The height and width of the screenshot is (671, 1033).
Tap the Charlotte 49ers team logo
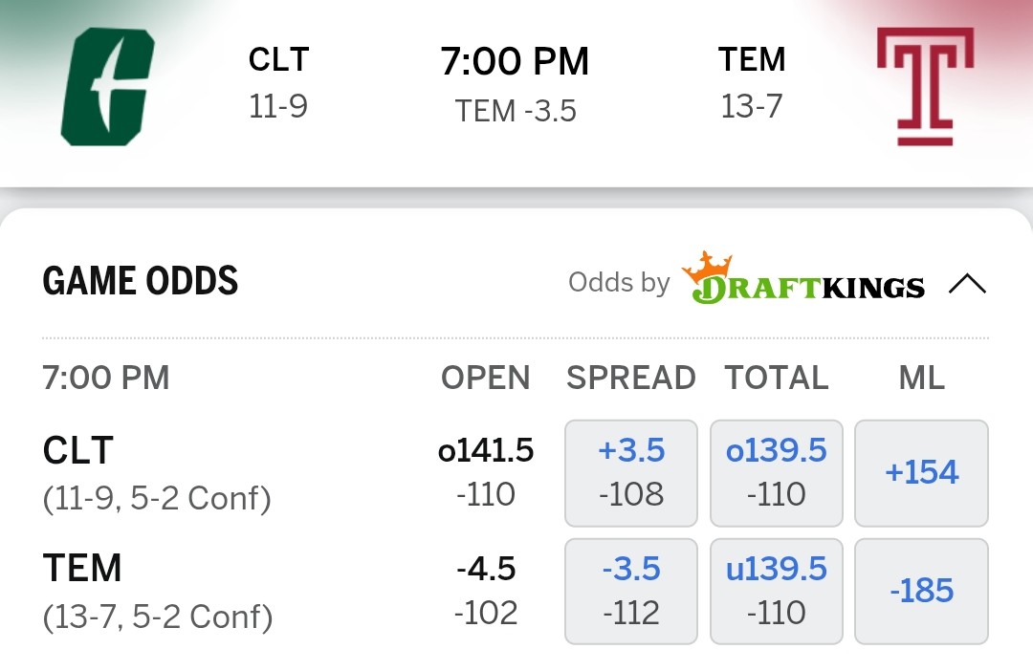click(108, 86)
